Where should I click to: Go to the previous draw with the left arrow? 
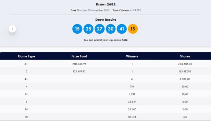[x=12, y=29]
